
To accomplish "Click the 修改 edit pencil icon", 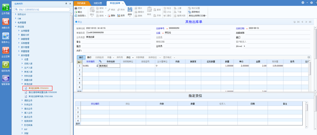I will (x=109, y=10).
